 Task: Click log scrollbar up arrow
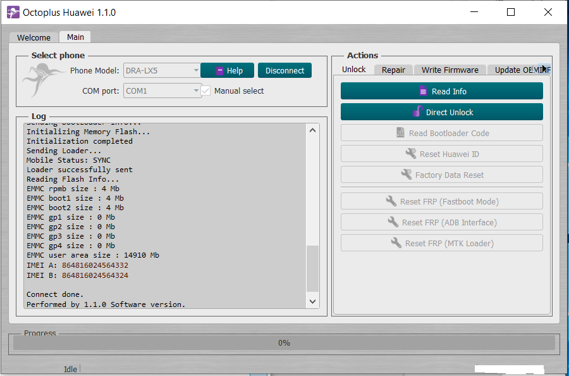coord(313,130)
